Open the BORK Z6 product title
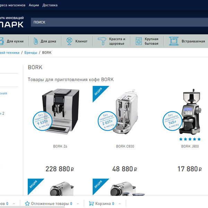The image size is (208, 208). coord(60,146)
